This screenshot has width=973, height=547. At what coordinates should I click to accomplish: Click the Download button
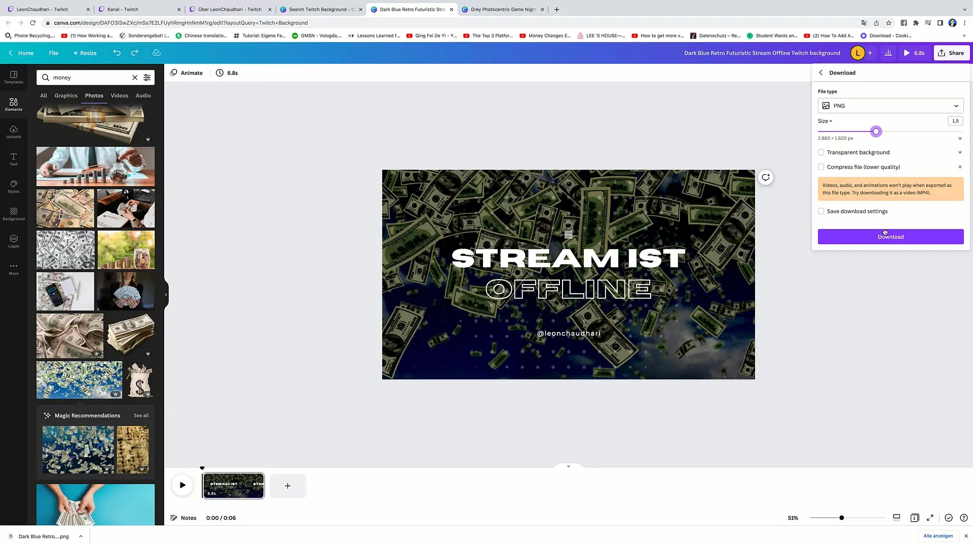pyautogui.click(x=891, y=236)
